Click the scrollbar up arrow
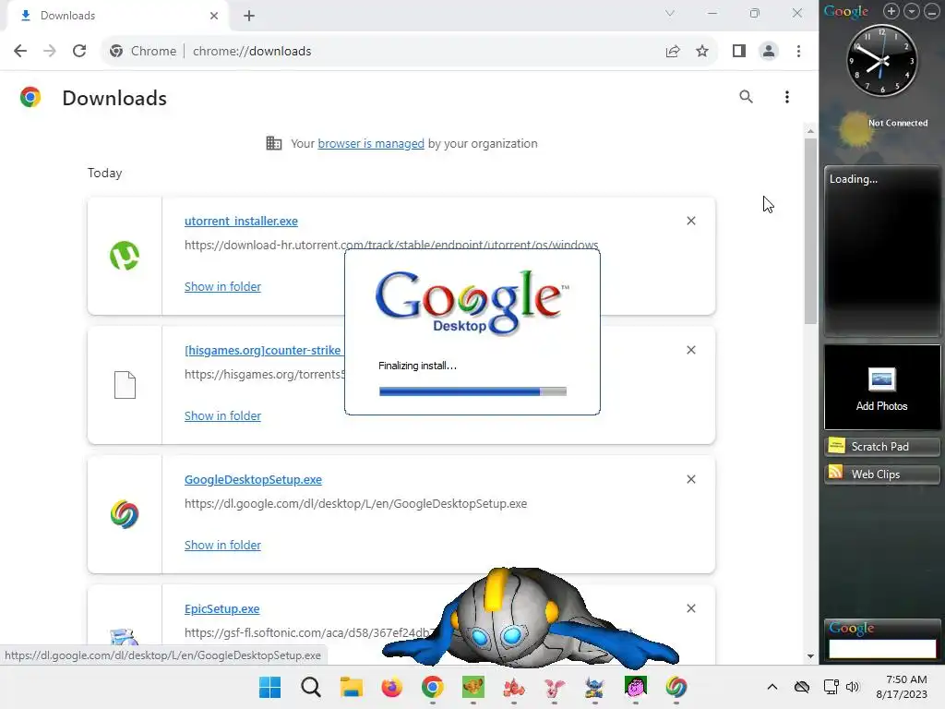Image resolution: width=945 pixels, height=709 pixels. tap(810, 131)
